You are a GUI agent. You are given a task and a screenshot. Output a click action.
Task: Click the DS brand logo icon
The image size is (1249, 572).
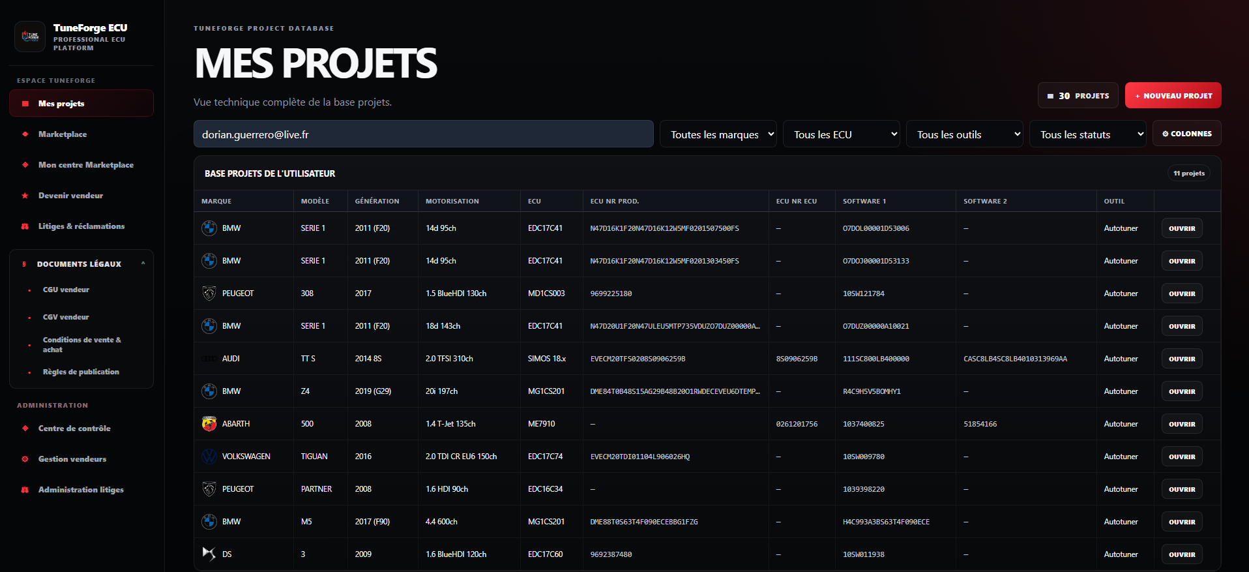point(209,554)
